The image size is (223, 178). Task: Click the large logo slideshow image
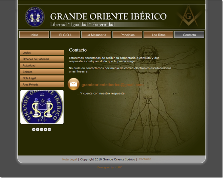coord(42,107)
